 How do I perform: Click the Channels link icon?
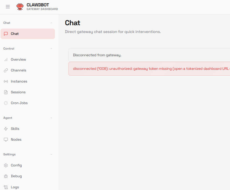(x=6, y=70)
